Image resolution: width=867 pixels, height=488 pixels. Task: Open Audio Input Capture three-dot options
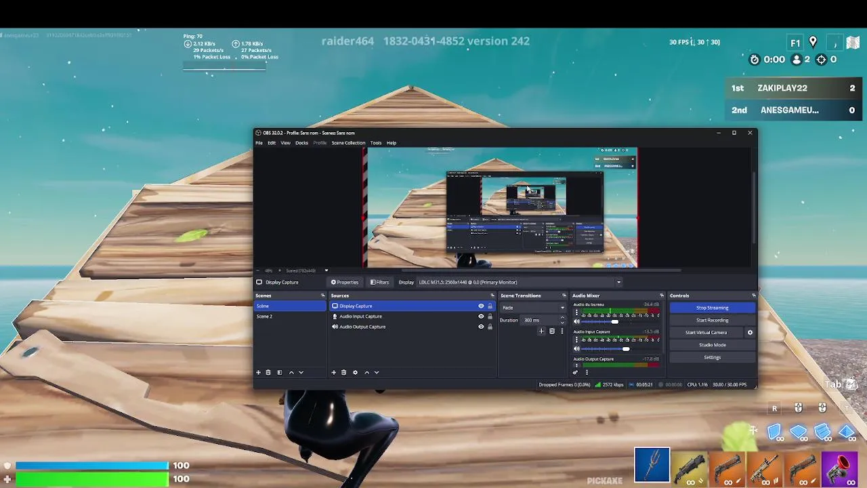click(x=576, y=340)
